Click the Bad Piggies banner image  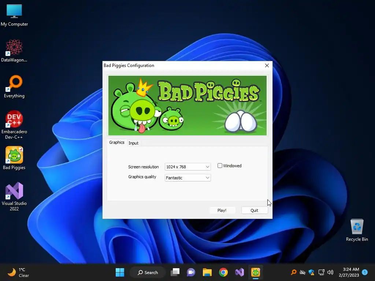click(x=187, y=106)
